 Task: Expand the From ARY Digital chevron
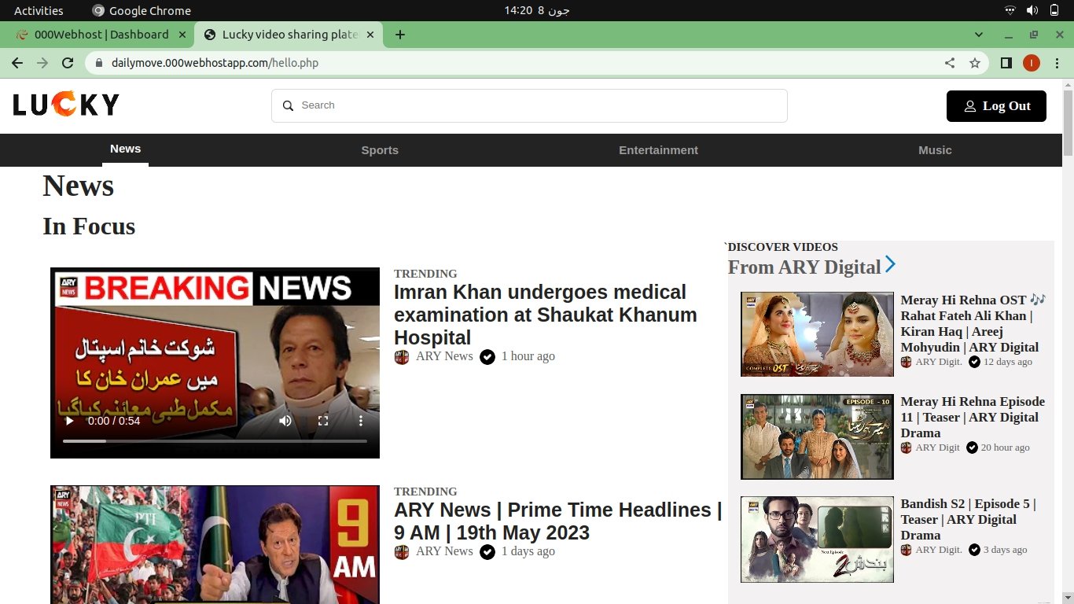click(890, 264)
